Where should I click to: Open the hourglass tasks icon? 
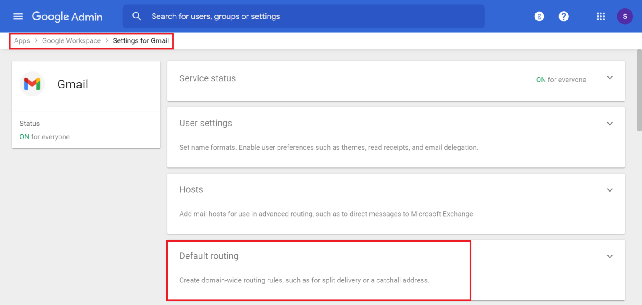point(539,16)
